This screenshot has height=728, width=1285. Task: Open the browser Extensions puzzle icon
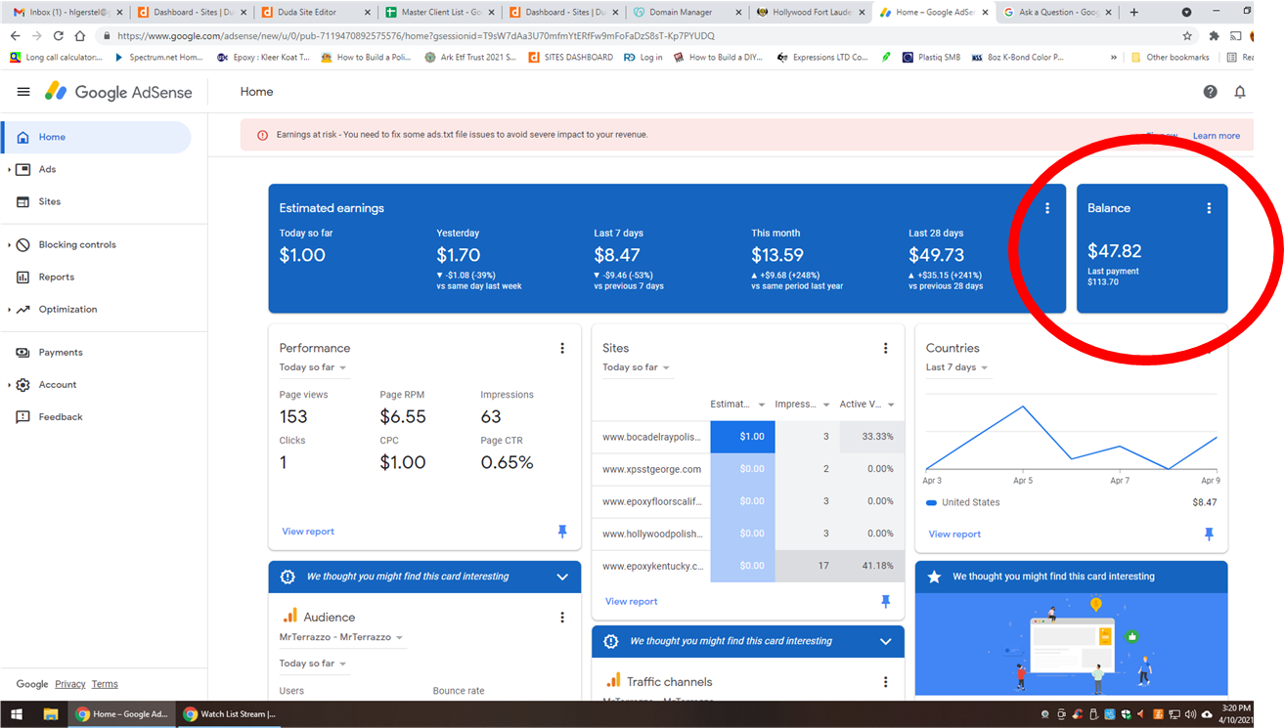tap(1215, 36)
